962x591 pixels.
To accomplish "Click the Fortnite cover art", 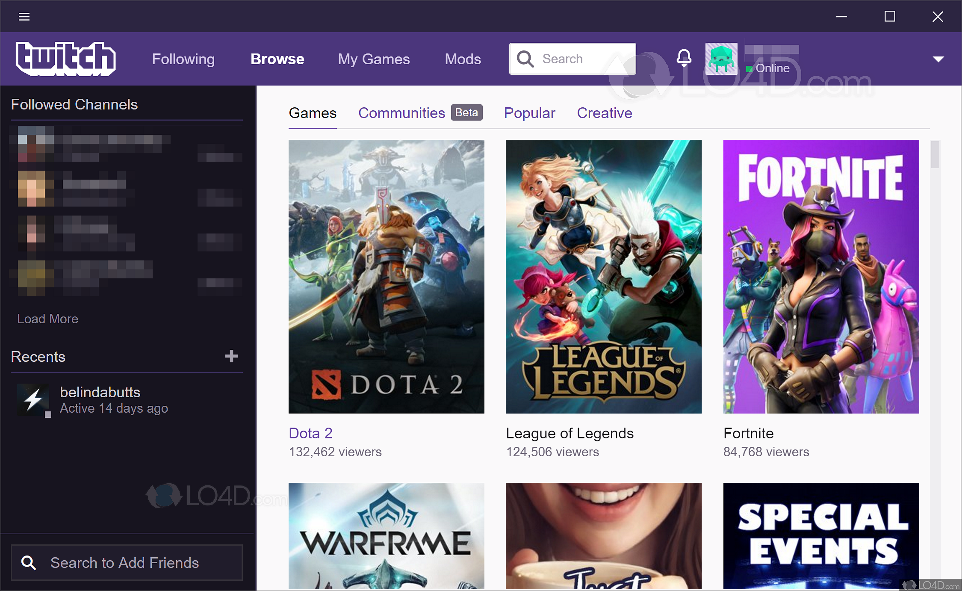I will point(821,277).
